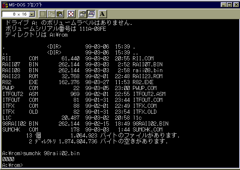Click the time 1:44 of SUMCHK
The height and width of the screenshot is (170, 240).
[x=124, y=130]
